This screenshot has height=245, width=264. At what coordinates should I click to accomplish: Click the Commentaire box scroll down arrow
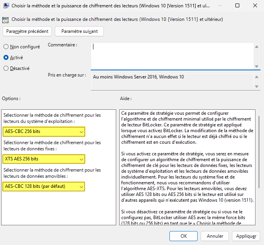pyautogui.click(x=257, y=66)
